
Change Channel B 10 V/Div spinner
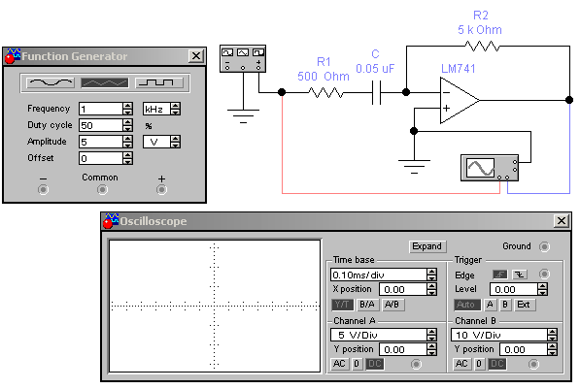click(552, 335)
